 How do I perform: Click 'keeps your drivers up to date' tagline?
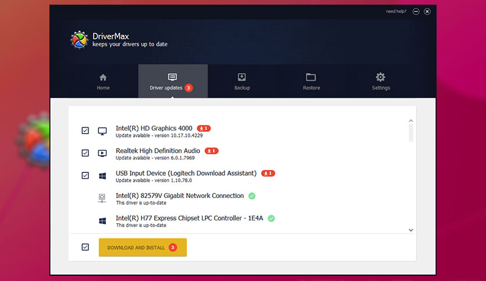coord(130,44)
